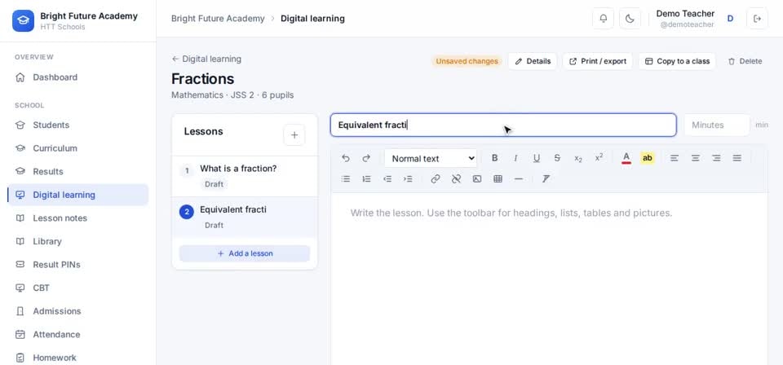Open Homework in sidebar
783x365 pixels.
[x=78, y=358]
